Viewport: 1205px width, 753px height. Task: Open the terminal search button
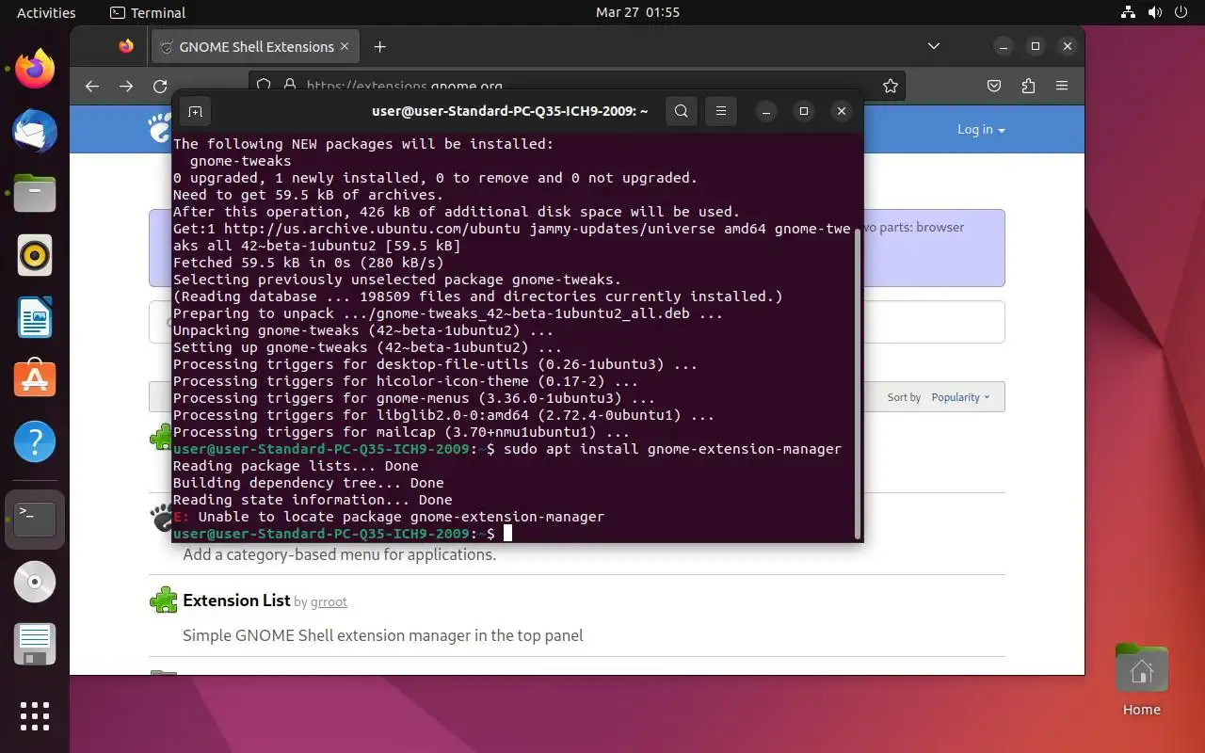pos(682,111)
